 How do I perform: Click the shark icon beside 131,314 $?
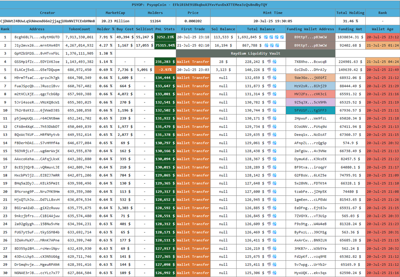[268, 94]
